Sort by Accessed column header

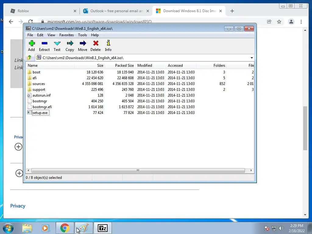[x=181, y=66]
